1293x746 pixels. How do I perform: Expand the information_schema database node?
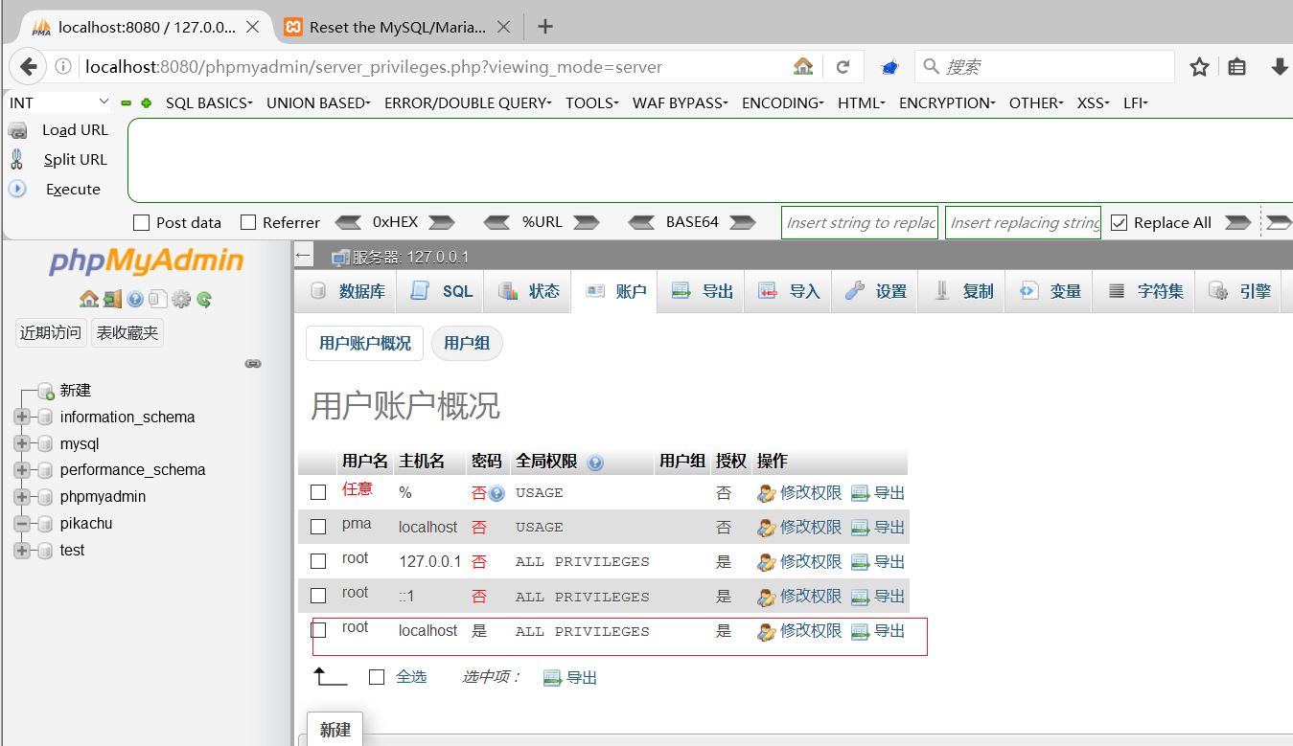point(22,418)
